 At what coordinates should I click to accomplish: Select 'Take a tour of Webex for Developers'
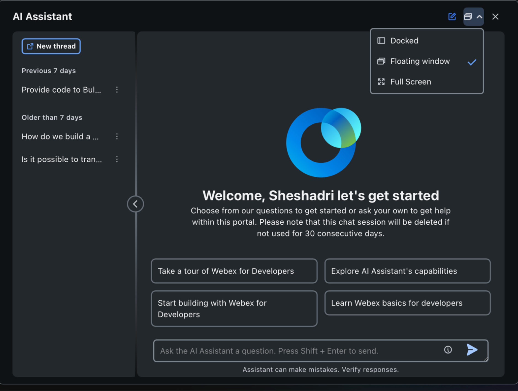234,271
